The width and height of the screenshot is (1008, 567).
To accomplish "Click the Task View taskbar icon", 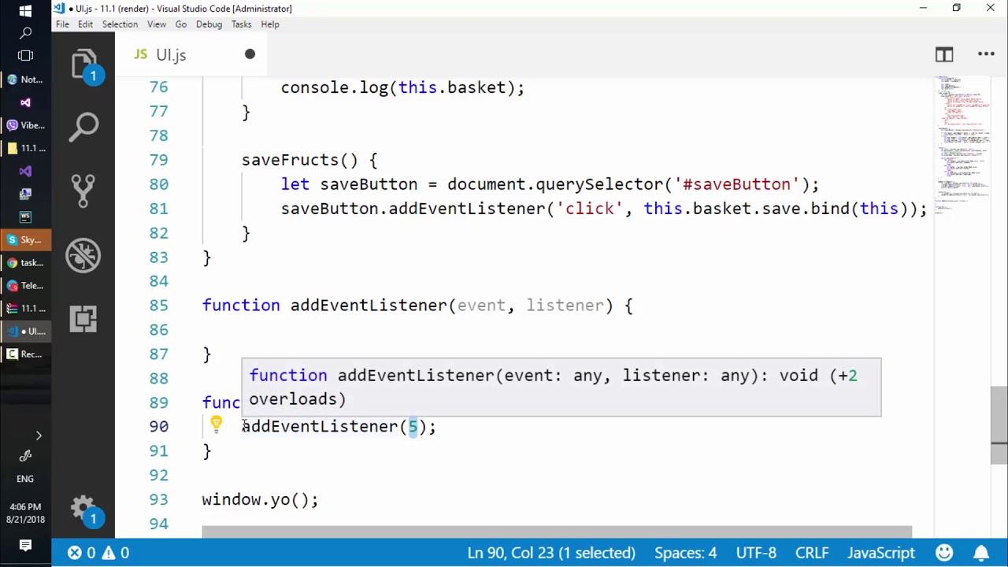I will point(25,56).
